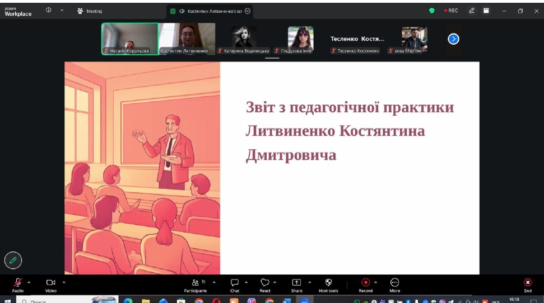
Task: Toggle the Record button
Action: click(365, 286)
